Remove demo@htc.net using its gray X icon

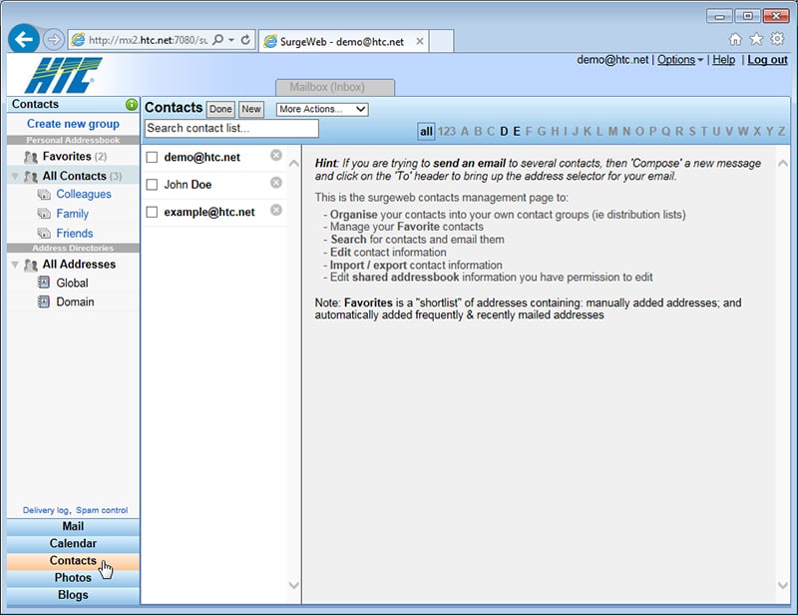click(x=276, y=156)
